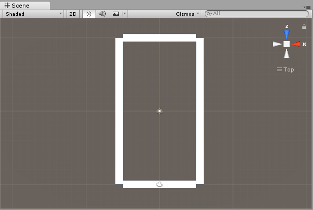Toggle the scene view rotation lock
Image resolution: width=313 pixels, height=210 pixels.
click(x=304, y=27)
